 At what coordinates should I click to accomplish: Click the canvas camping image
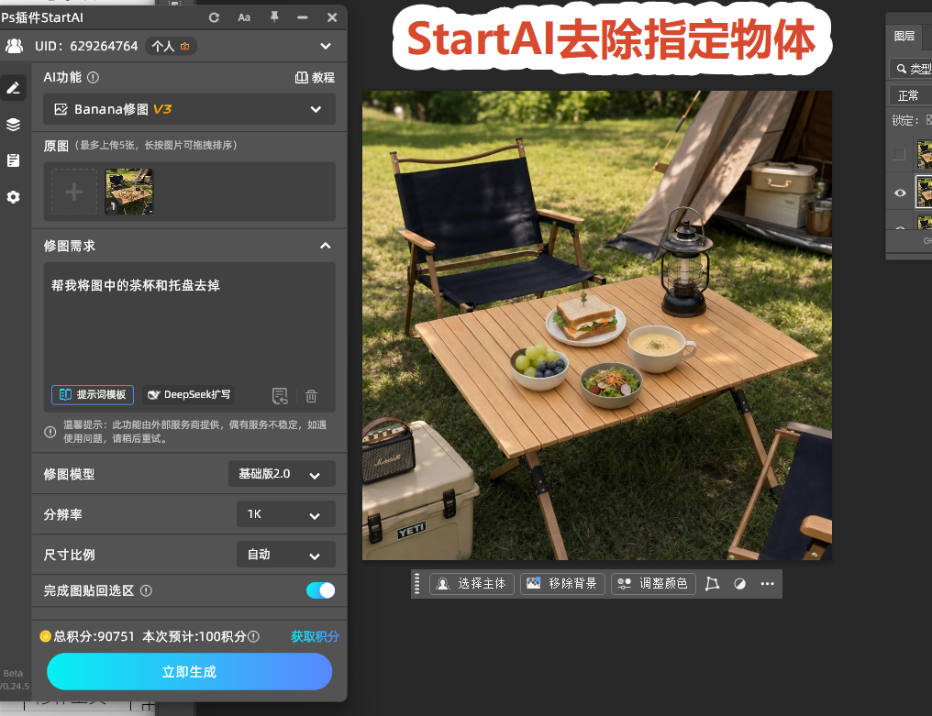(x=597, y=325)
